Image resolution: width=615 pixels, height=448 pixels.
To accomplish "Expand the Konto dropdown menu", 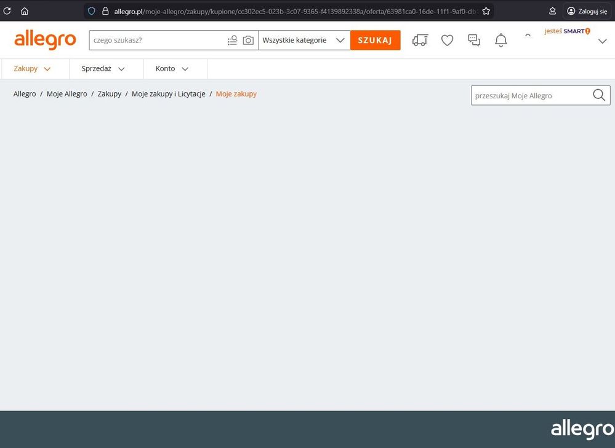I will pos(172,69).
